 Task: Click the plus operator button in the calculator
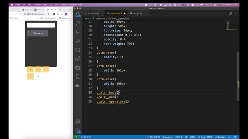coord(30,69)
